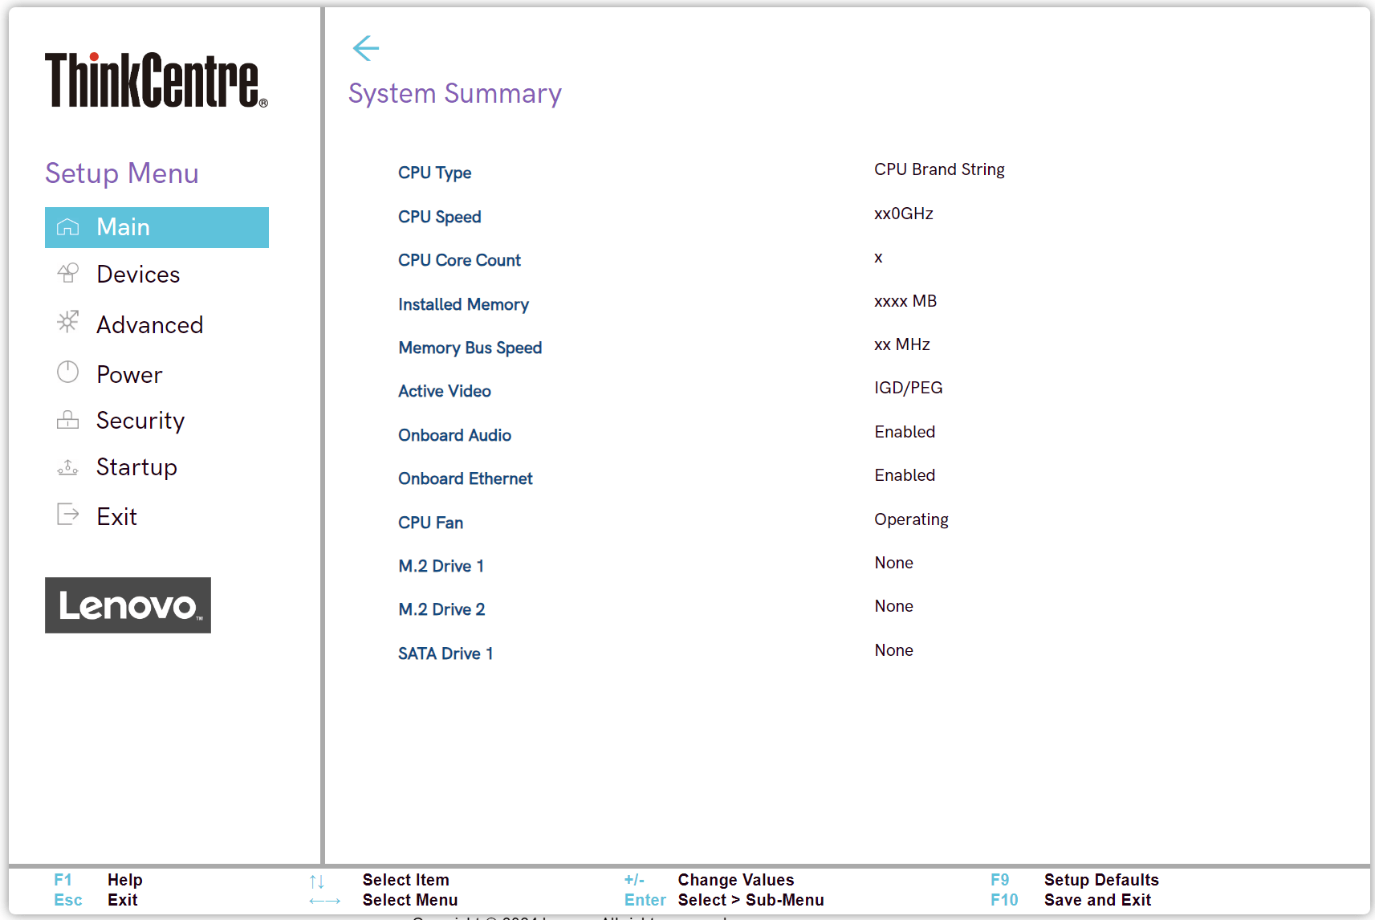The image size is (1375, 920).
Task: Click the M.2 Drive 2 label
Action: click(441, 609)
